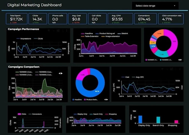Select the Avg. Cost $0.8 scorecard

pos(77,19)
